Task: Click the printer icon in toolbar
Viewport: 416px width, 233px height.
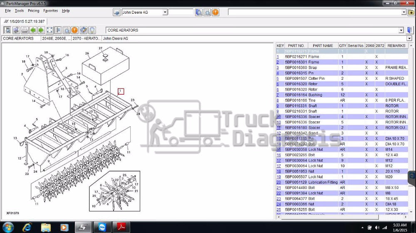Action: (x=25, y=30)
